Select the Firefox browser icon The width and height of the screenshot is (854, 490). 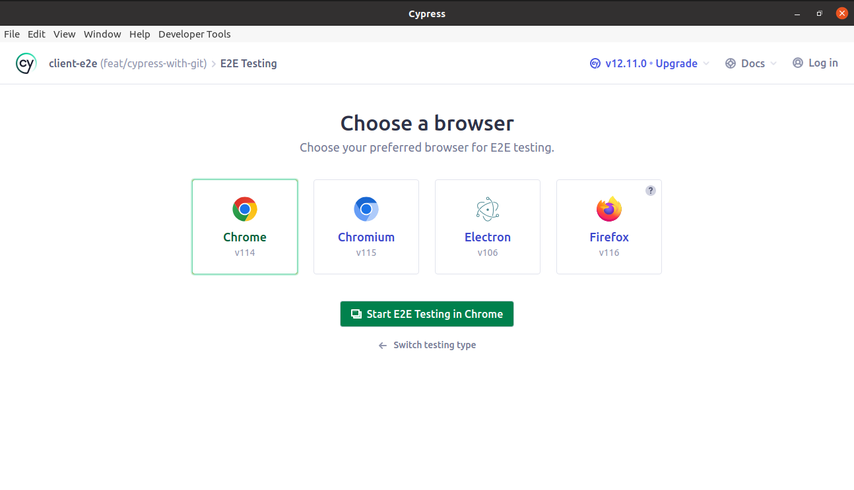(x=608, y=208)
